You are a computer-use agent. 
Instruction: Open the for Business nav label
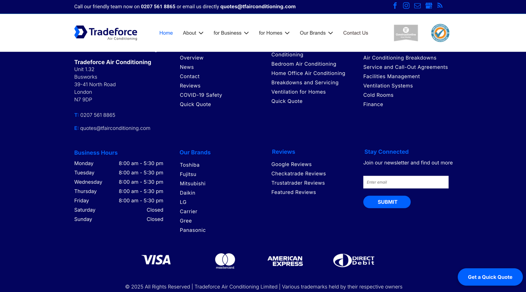pos(227,33)
